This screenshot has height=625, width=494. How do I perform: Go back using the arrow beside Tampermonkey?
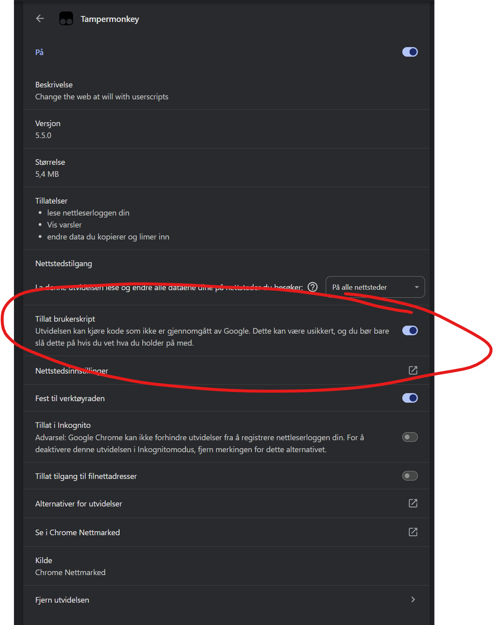click(x=40, y=18)
